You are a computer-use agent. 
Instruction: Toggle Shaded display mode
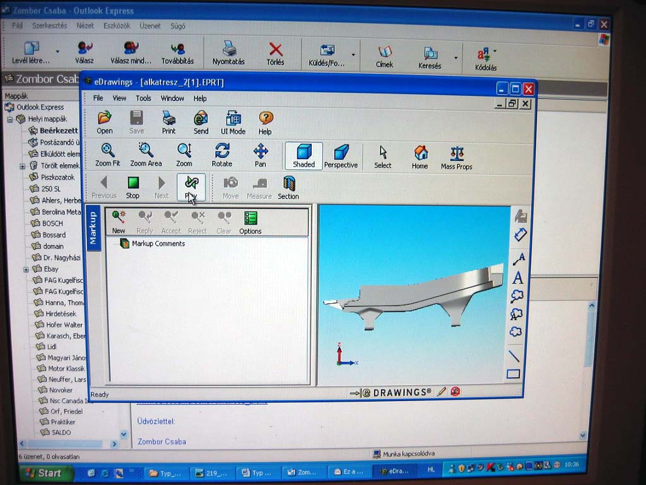[303, 156]
